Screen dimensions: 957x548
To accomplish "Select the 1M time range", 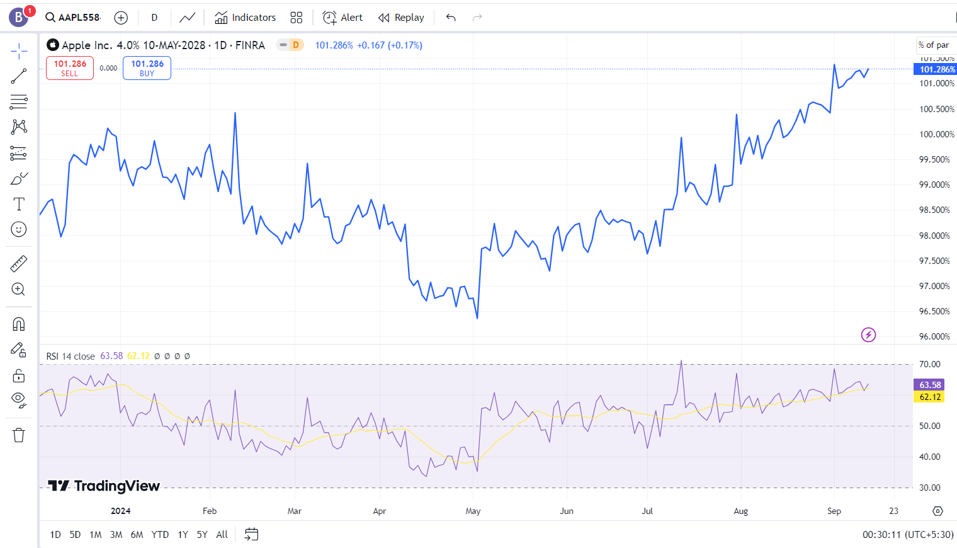I will click(x=95, y=535).
